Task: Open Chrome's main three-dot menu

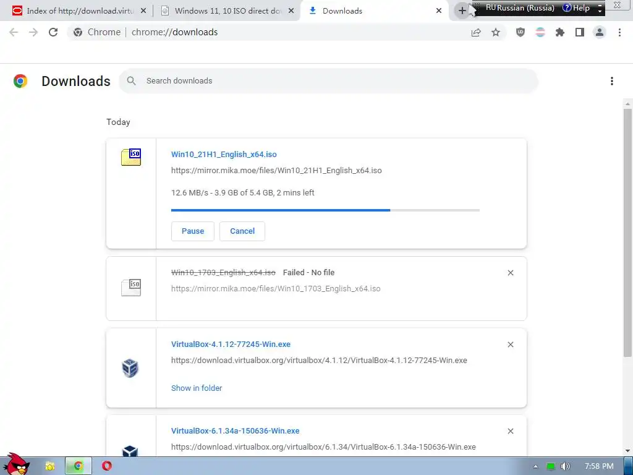Action: pos(619,32)
